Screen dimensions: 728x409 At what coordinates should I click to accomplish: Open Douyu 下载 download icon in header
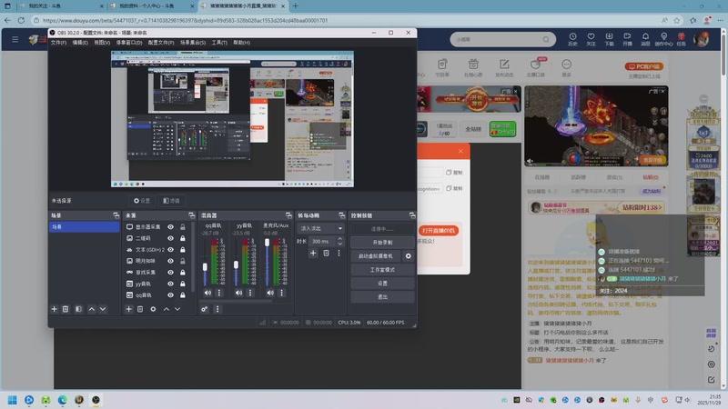[x=609, y=39]
